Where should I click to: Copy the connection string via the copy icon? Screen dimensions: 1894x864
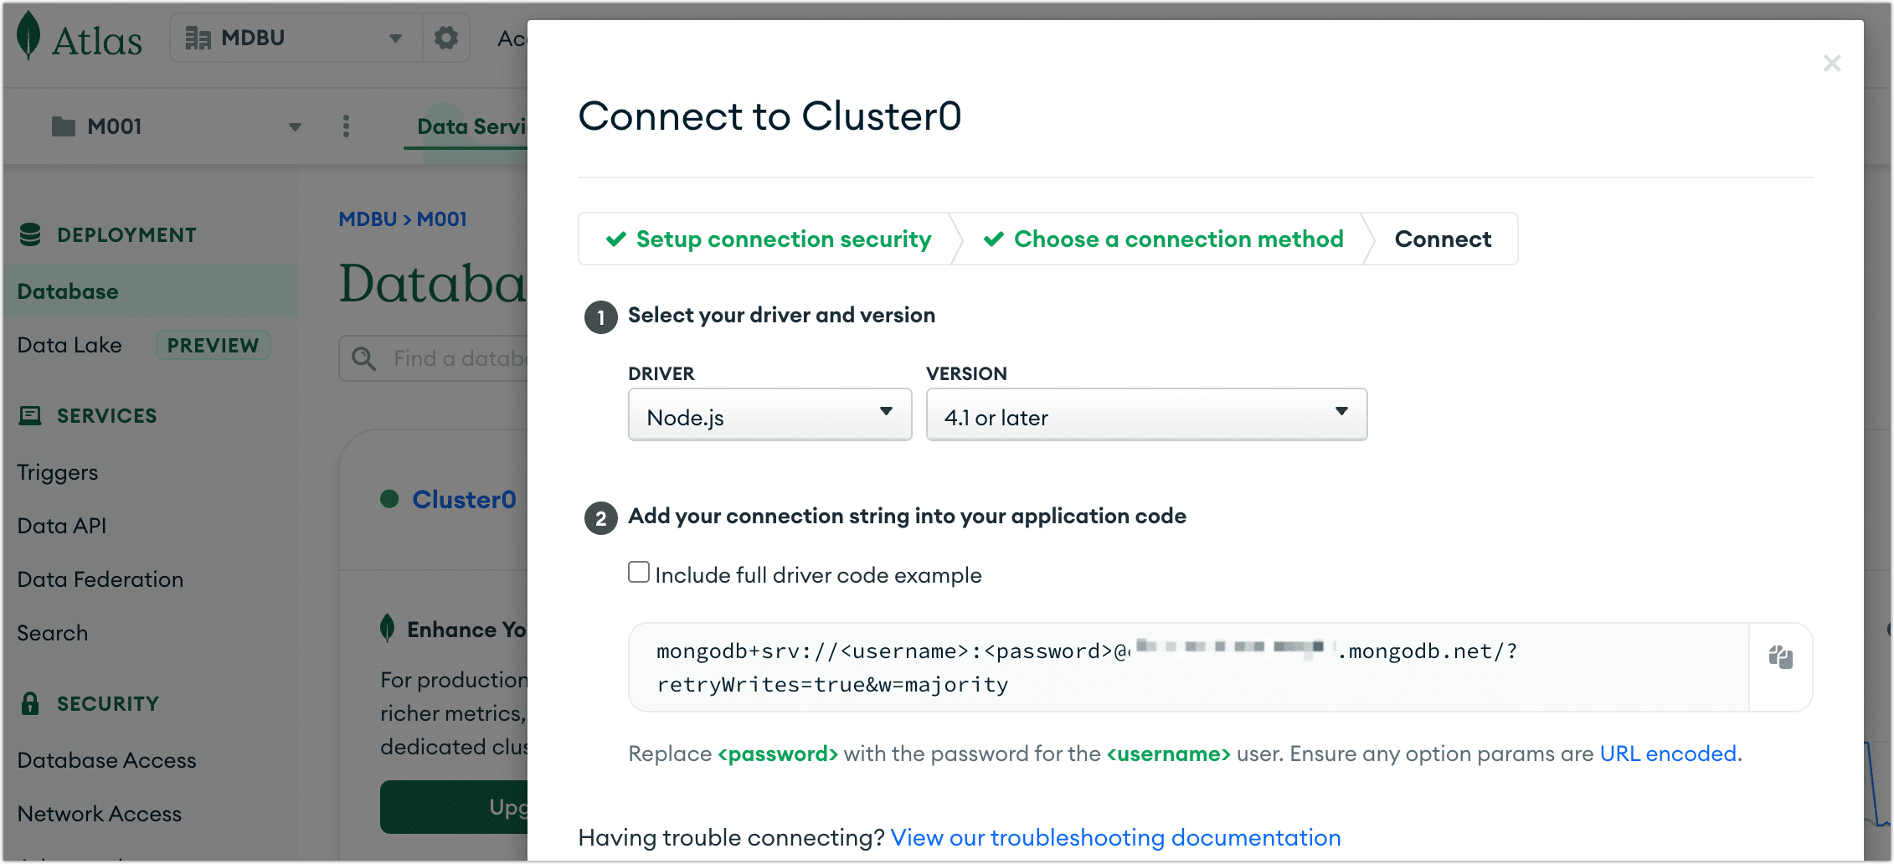(1780, 658)
